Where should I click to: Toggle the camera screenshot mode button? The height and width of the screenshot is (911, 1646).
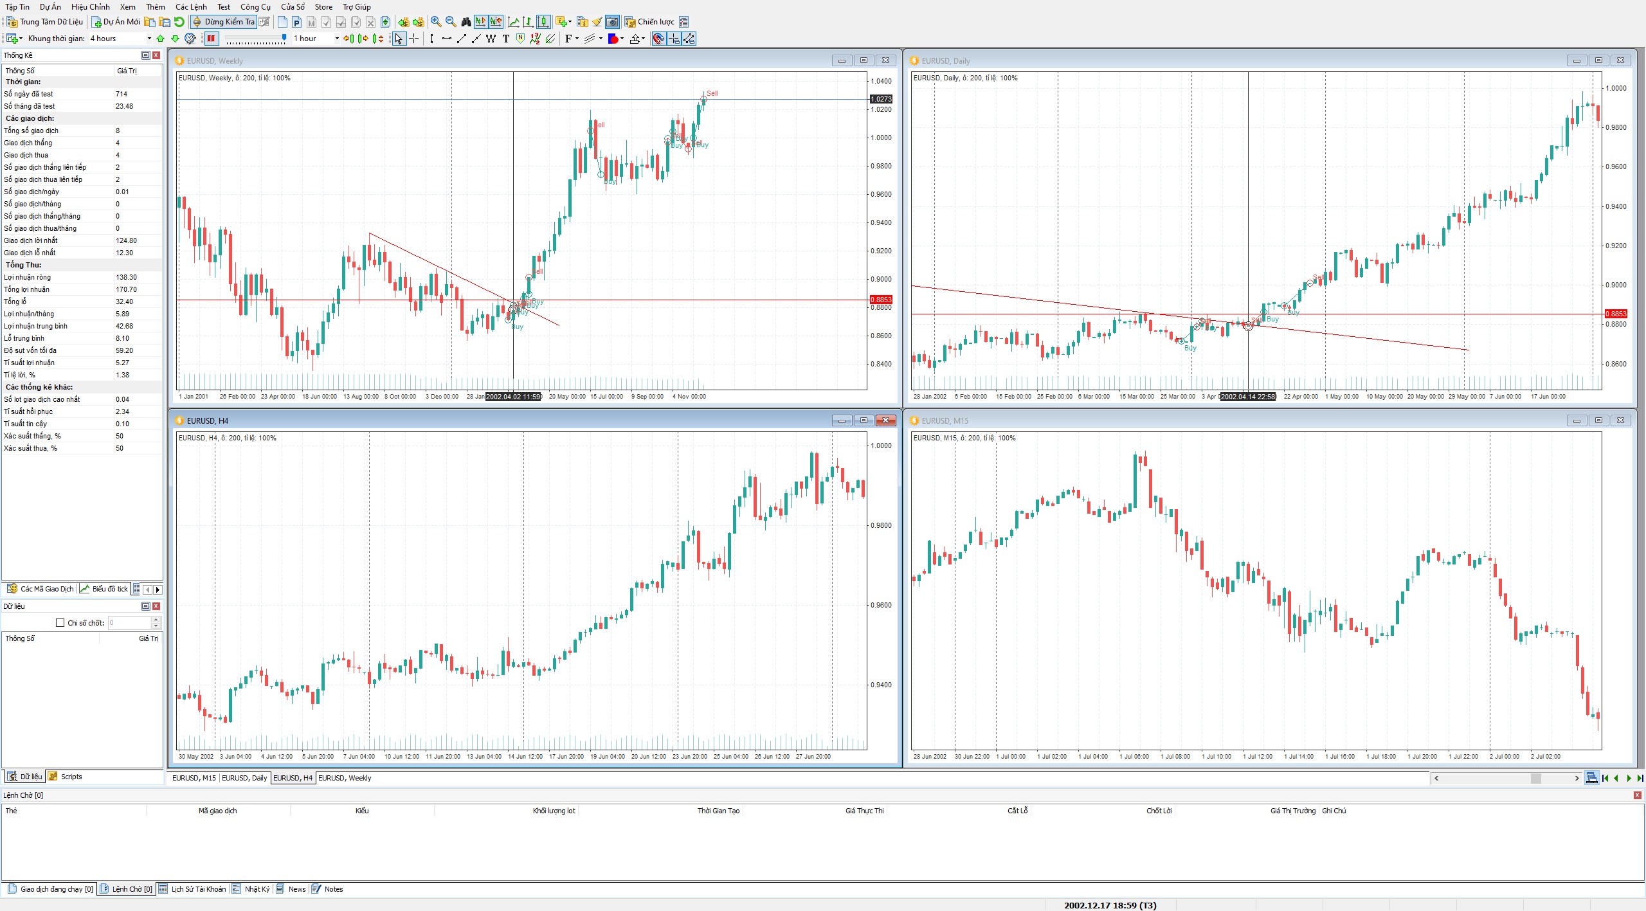613,22
